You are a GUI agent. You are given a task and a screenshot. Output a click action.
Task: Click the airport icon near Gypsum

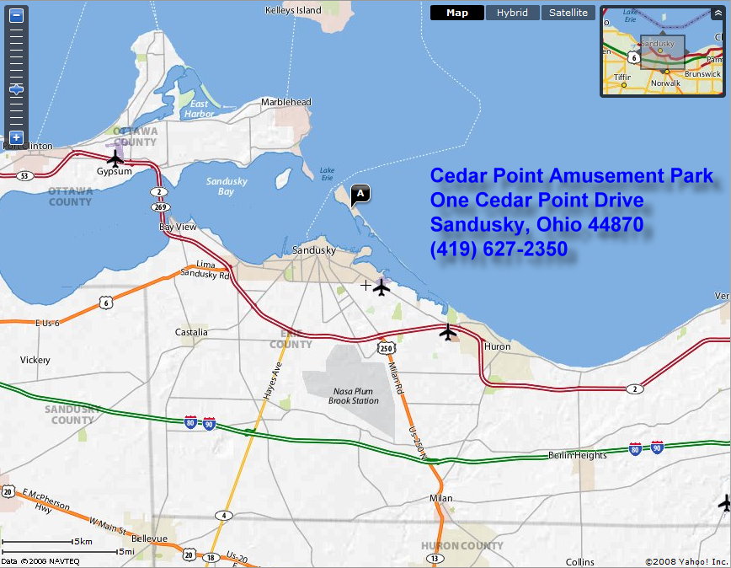115,157
